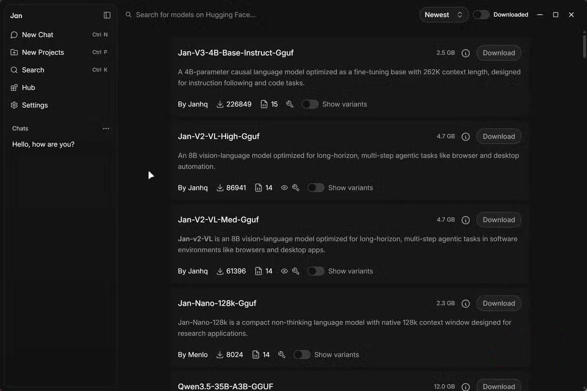Click the downloads icon beside 86941
Screen dimensions: 587x391
(x=220, y=188)
